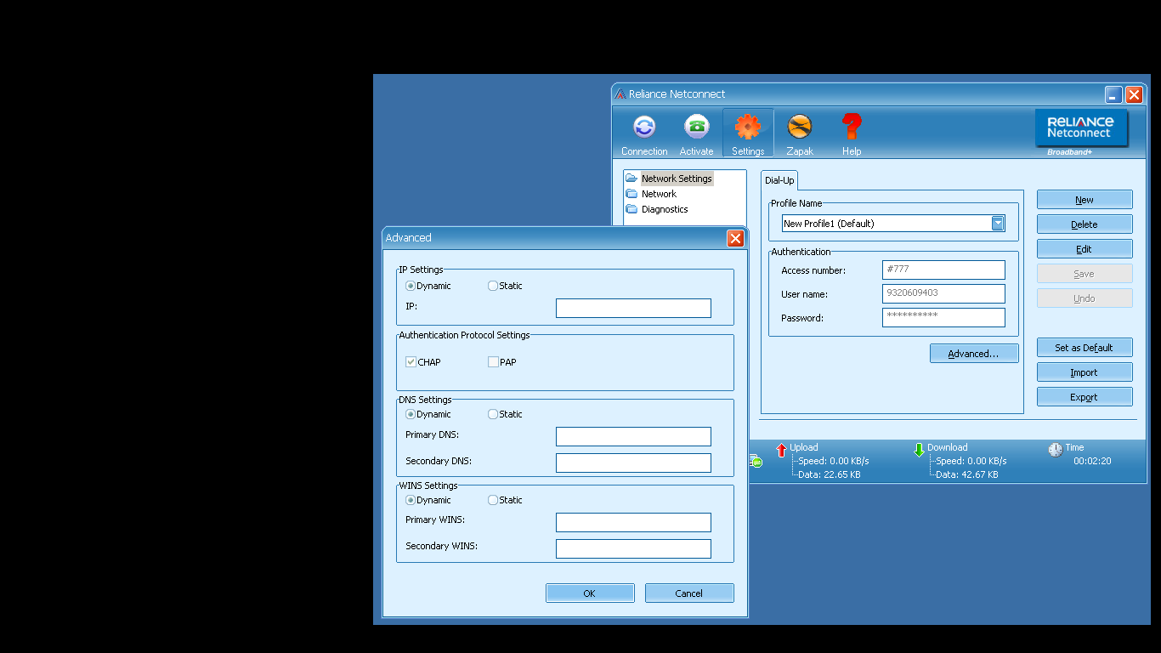Click the Advanced... button
The image size is (1161, 653).
tap(974, 354)
